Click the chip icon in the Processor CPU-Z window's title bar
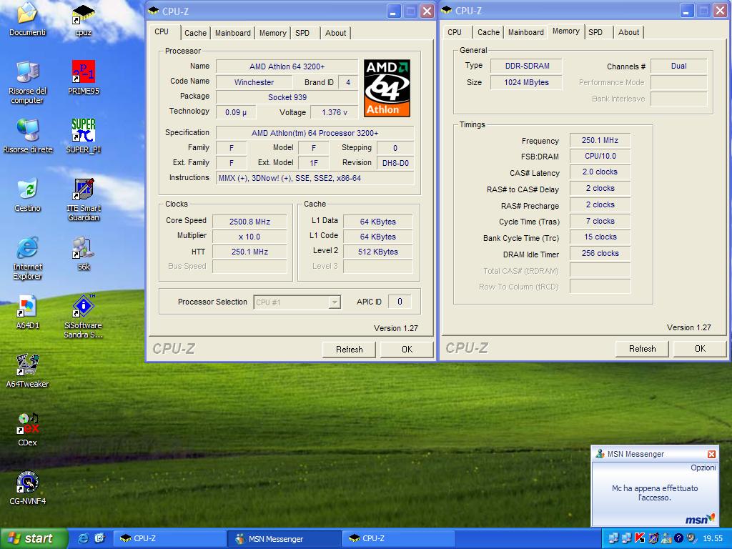The height and width of the screenshot is (549, 732). coord(154,11)
